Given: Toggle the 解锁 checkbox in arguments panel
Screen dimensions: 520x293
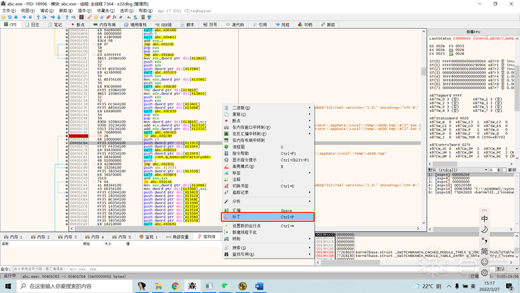Looking at the screenshot, I should 504,170.
